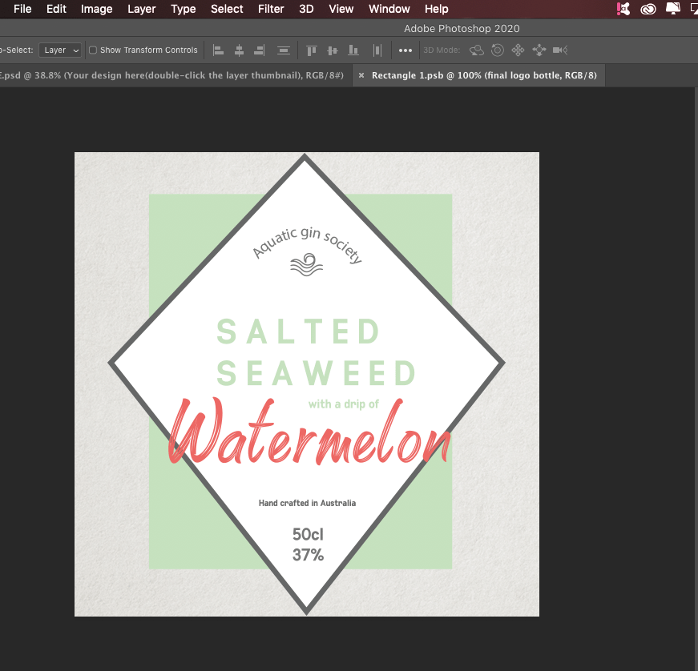Click the red Watermelon text on canvas

click(309, 436)
